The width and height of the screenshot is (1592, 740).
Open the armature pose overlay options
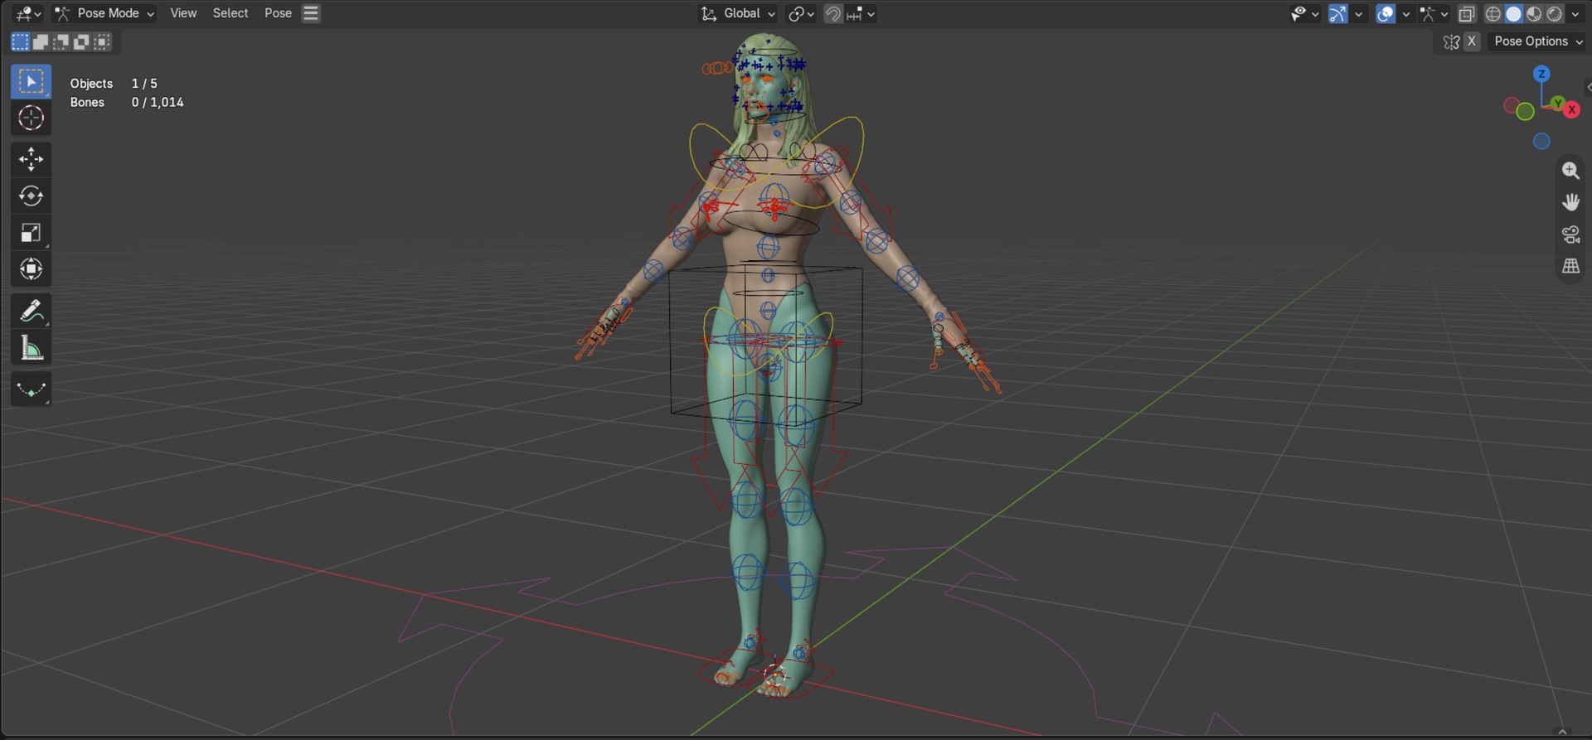1434,13
